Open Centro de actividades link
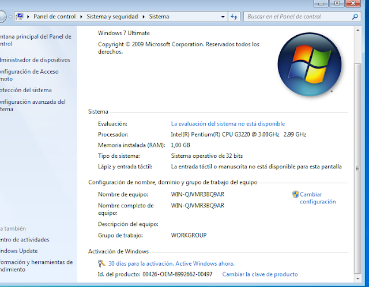 (24, 240)
